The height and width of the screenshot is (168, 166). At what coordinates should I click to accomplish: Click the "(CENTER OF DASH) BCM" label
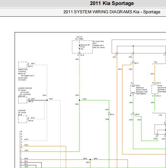click(22, 112)
